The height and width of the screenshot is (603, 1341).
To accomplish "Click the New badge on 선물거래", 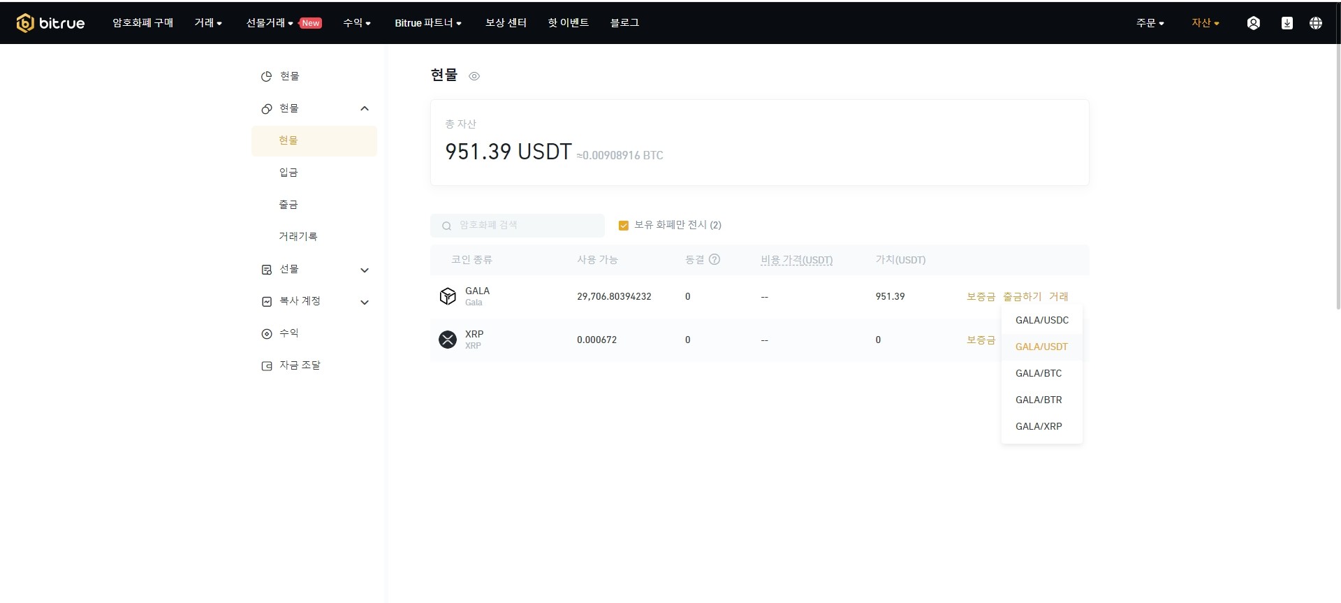I will pyautogui.click(x=311, y=23).
